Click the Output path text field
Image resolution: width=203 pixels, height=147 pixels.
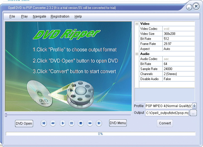point(167,113)
